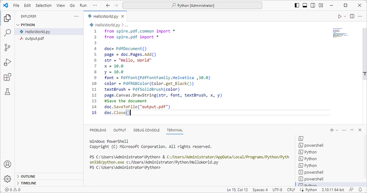Create a new terminal with plus icon

tap(332, 130)
